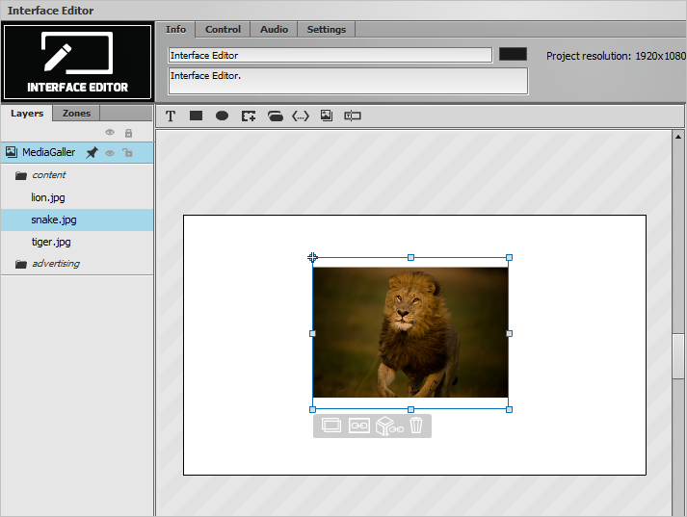
Task: Click the link icon under selected image
Action: [x=358, y=426]
